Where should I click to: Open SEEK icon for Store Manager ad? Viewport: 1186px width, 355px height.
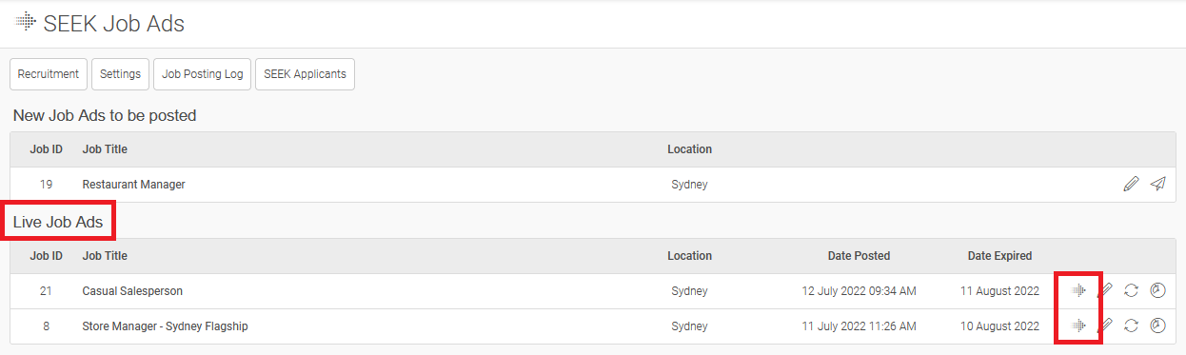pos(1077,326)
